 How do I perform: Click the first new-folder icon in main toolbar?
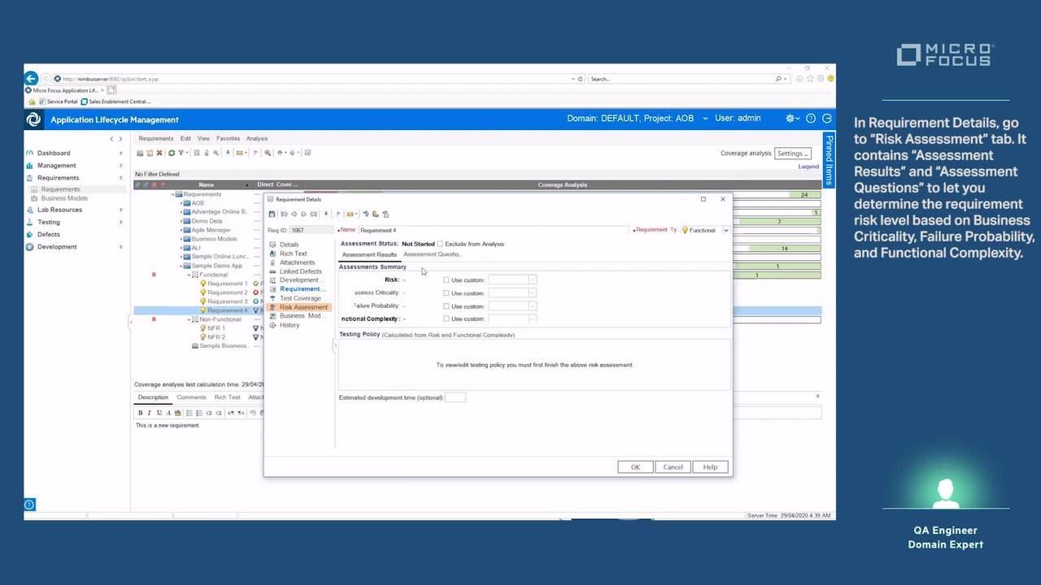tap(140, 153)
